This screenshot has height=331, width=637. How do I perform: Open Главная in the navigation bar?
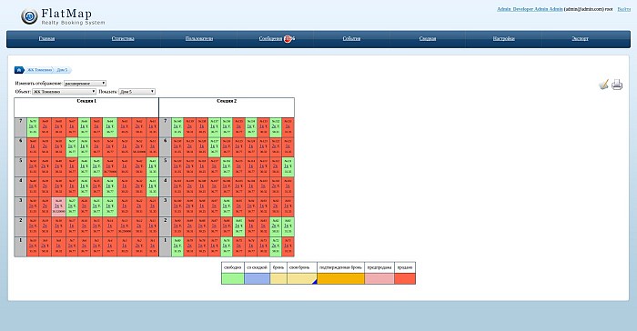pos(46,38)
